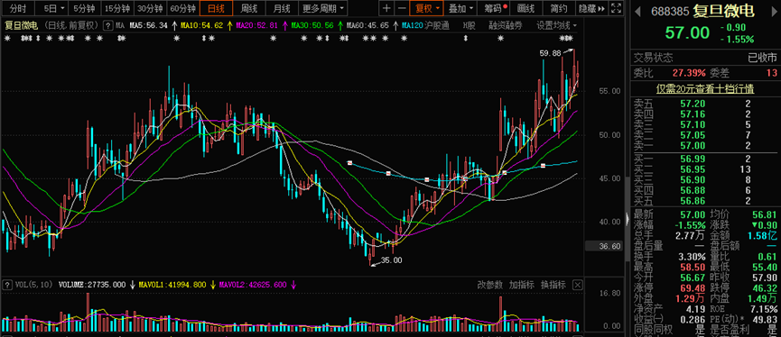Click the 57.00 latest price in the header

[687, 32]
